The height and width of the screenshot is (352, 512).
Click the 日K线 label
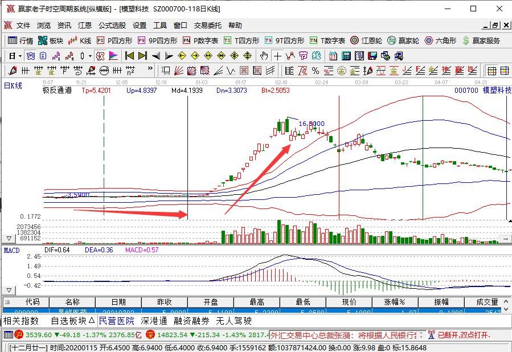click(x=13, y=86)
